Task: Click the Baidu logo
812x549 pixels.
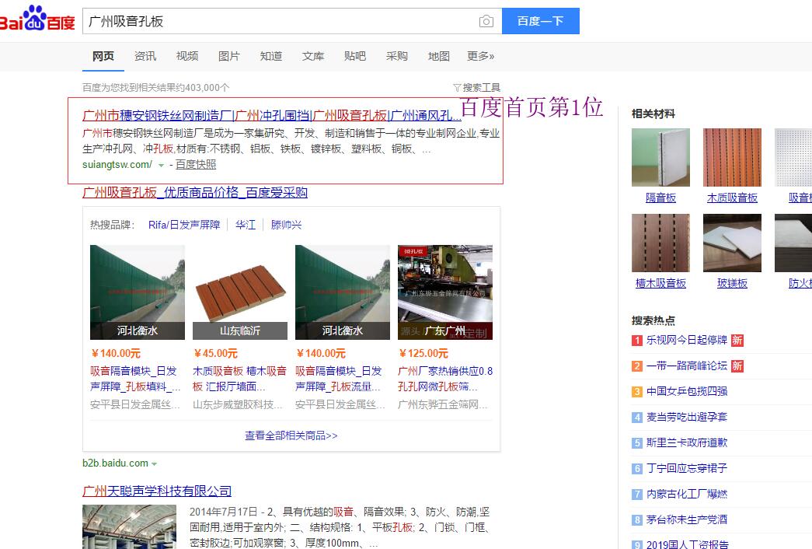Action: coord(37,19)
